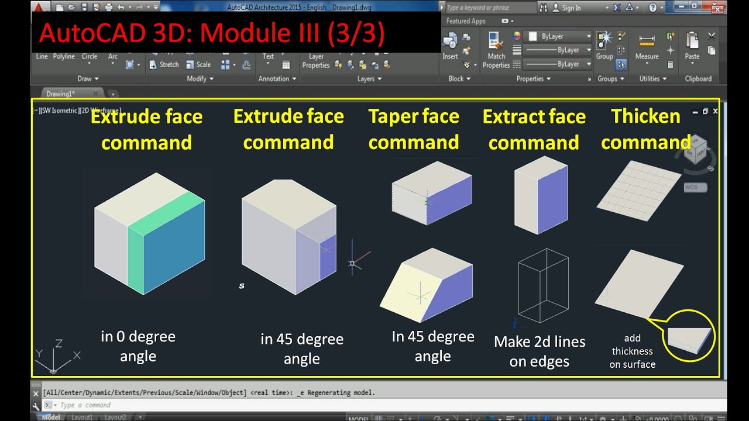Click the ID Point crosshair icon in Utilities
Screen dimensions: 749x421
[671, 51]
